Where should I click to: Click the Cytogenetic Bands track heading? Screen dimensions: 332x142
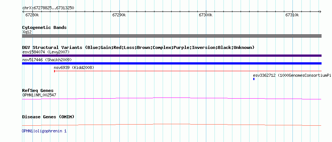[44, 27]
